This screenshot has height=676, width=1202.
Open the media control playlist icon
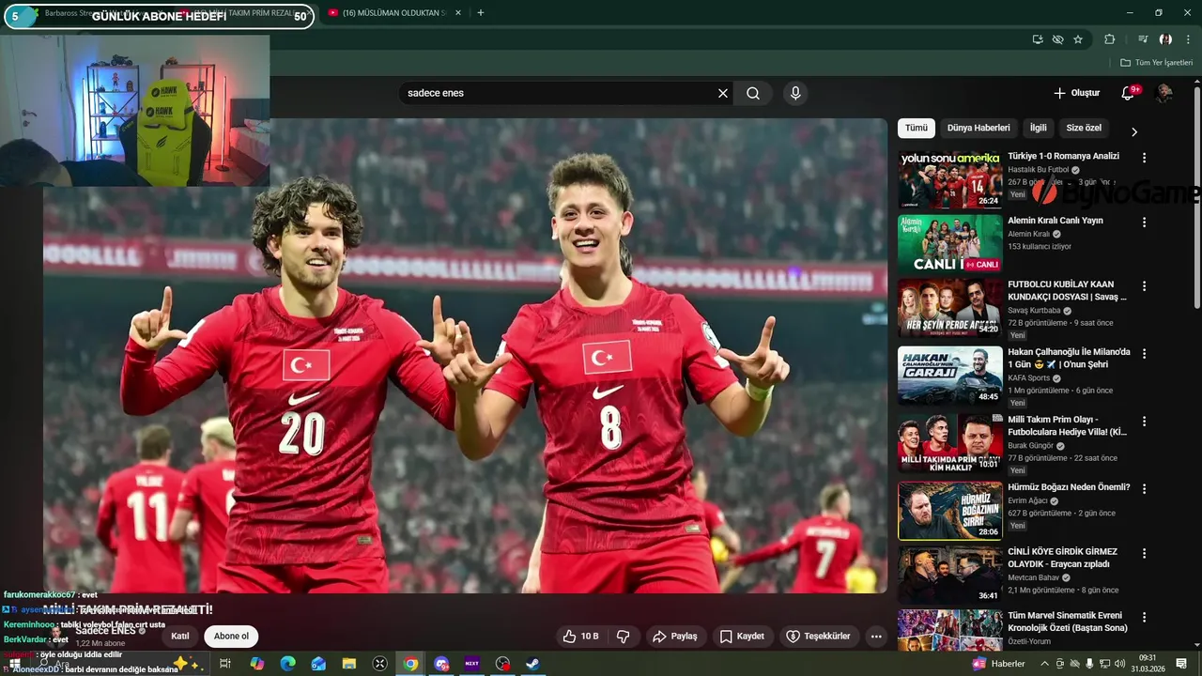point(1143,39)
